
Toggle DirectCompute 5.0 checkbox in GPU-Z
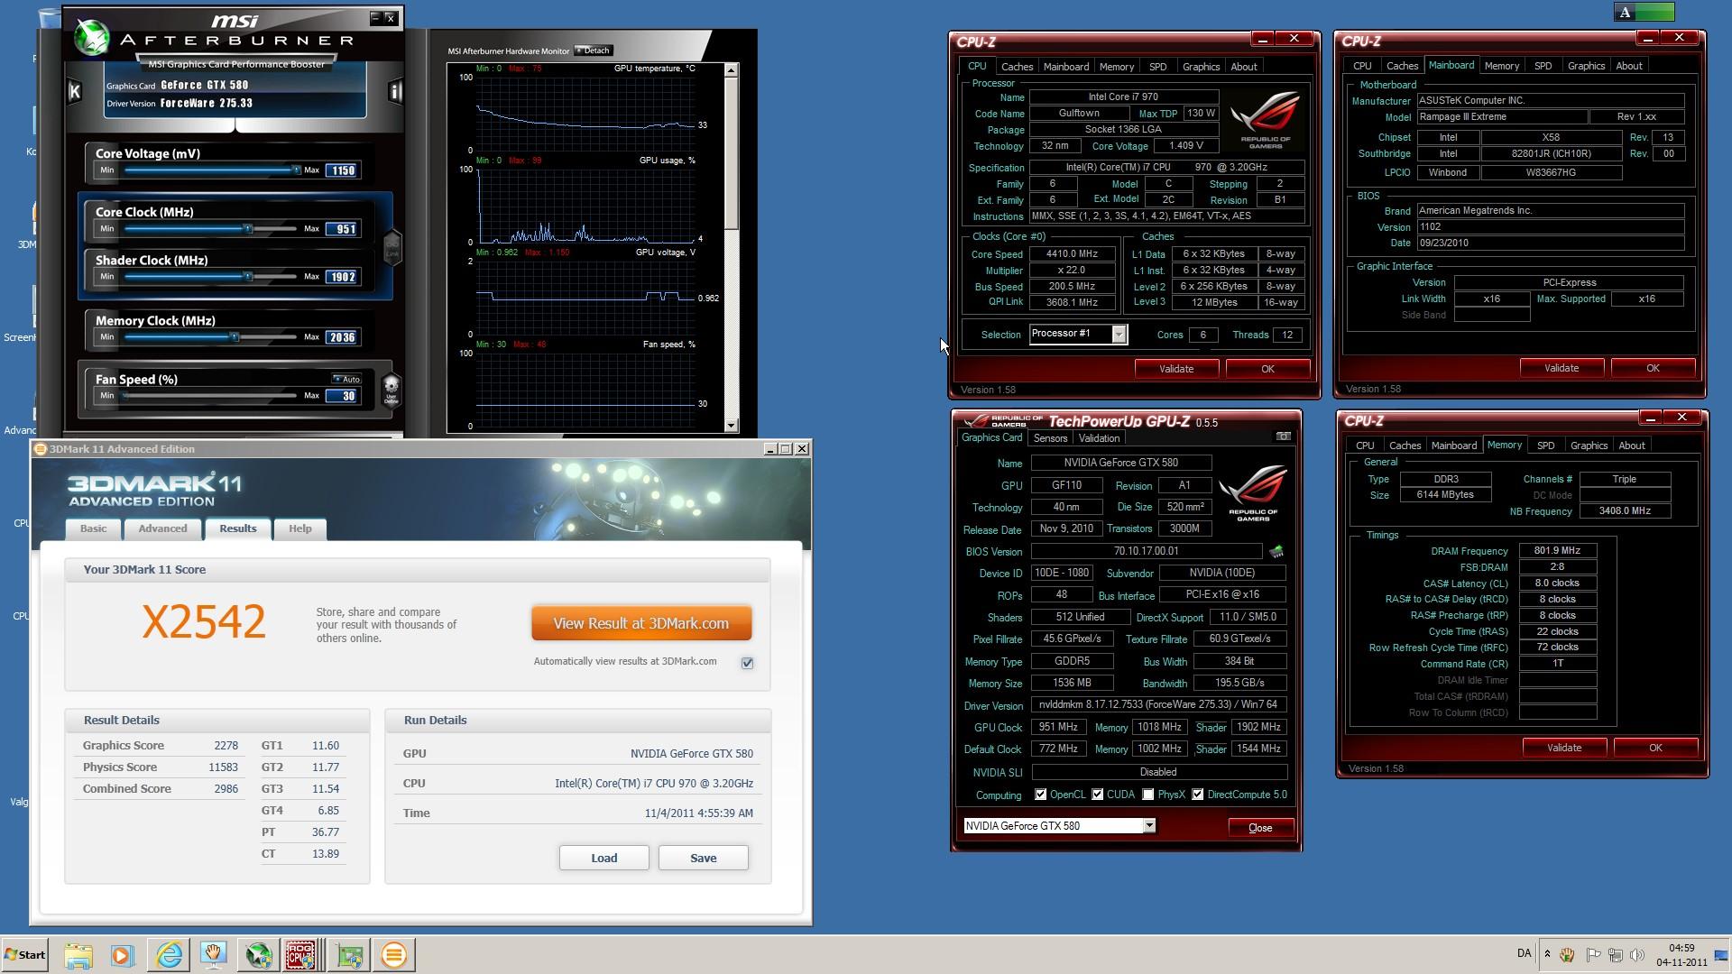pyautogui.click(x=1197, y=795)
